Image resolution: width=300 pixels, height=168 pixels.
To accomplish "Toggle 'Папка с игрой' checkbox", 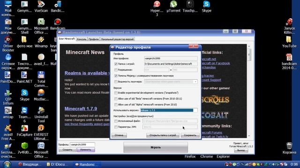I will 116,64.
